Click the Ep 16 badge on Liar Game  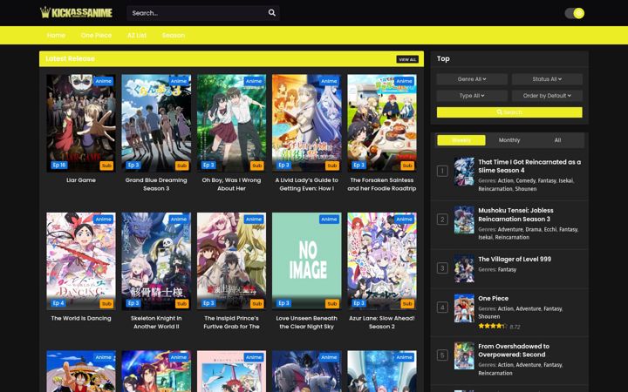tap(59, 165)
